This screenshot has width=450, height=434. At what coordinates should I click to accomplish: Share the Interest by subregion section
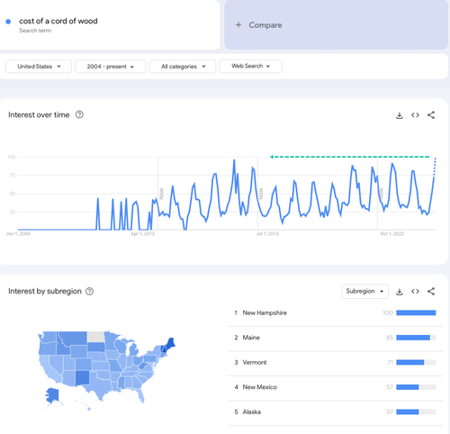pos(431,291)
